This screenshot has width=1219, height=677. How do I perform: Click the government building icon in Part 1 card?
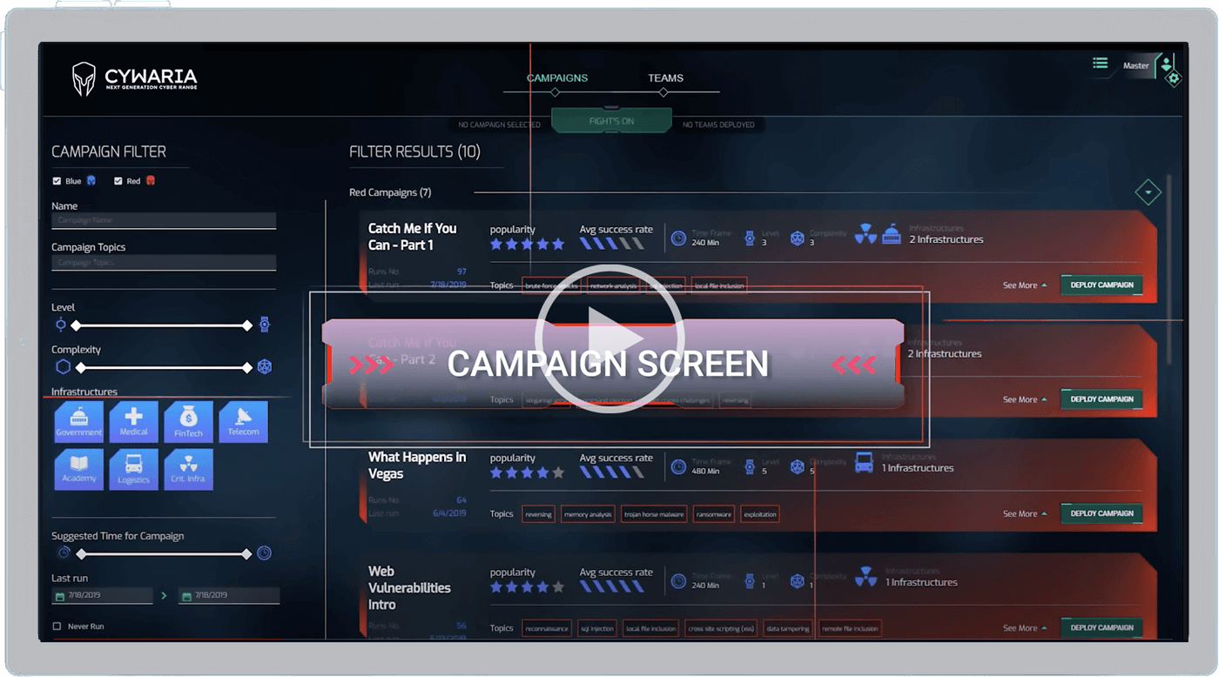[x=891, y=234]
